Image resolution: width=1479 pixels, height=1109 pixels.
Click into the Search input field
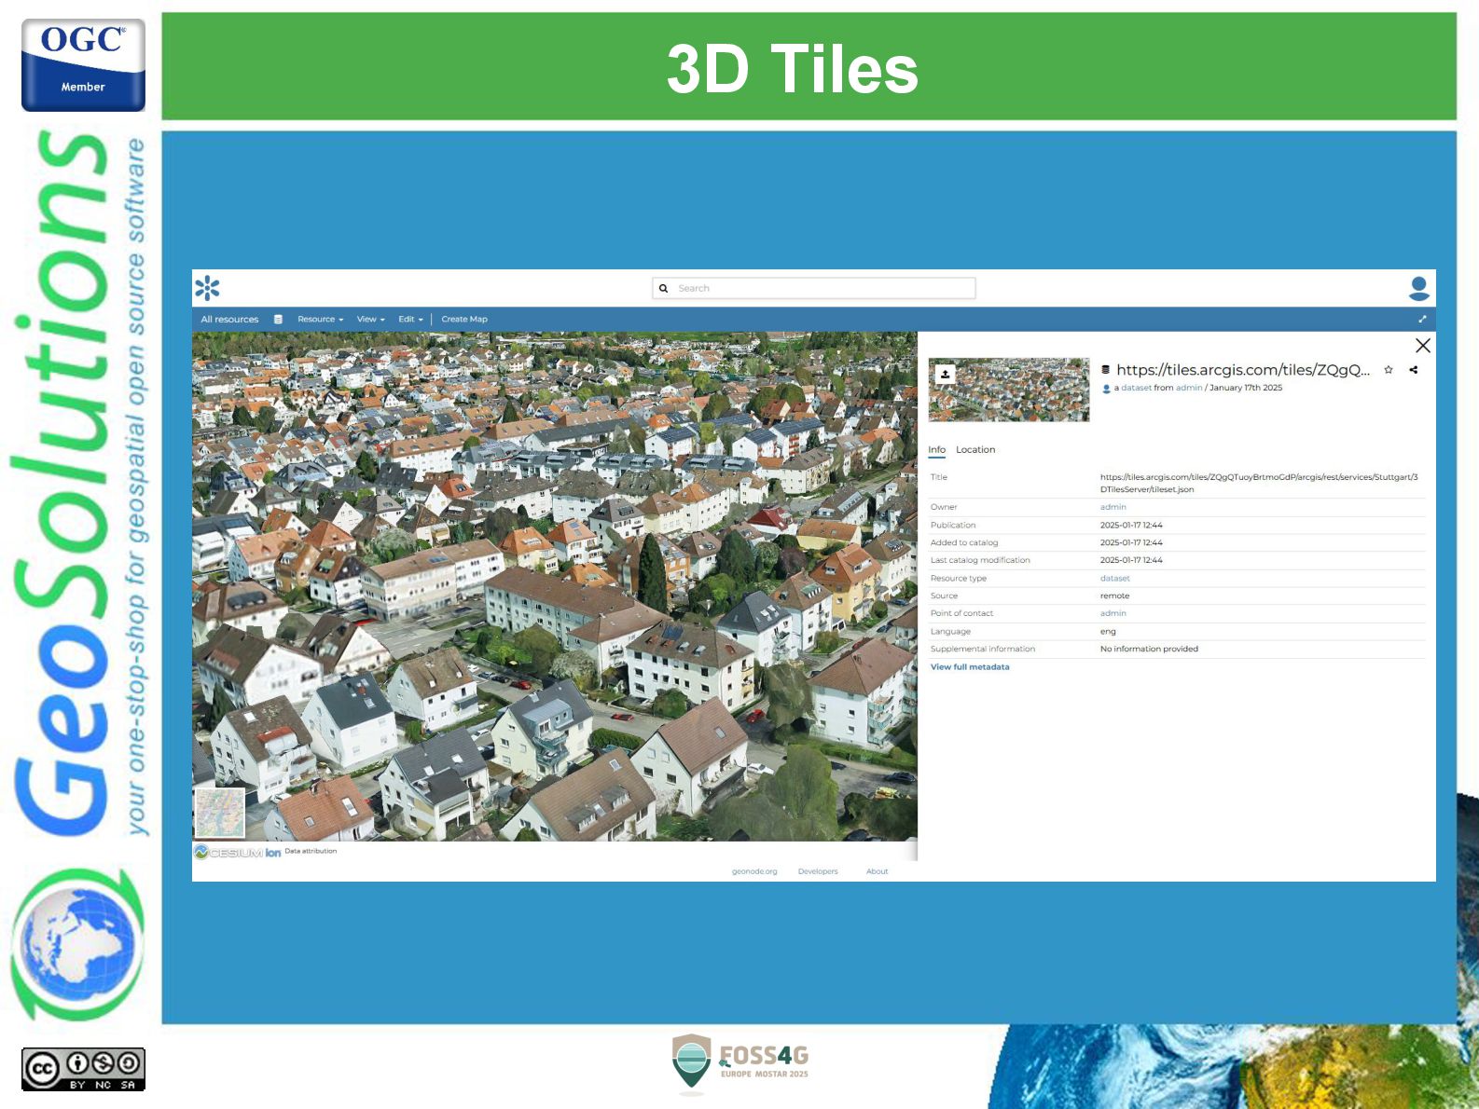pyautogui.click(x=813, y=288)
